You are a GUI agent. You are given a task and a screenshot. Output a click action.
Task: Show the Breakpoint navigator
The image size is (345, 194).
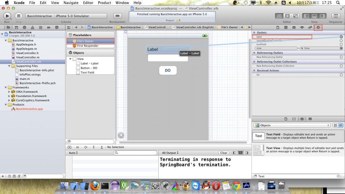pyautogui.click(x=49, y=28)
